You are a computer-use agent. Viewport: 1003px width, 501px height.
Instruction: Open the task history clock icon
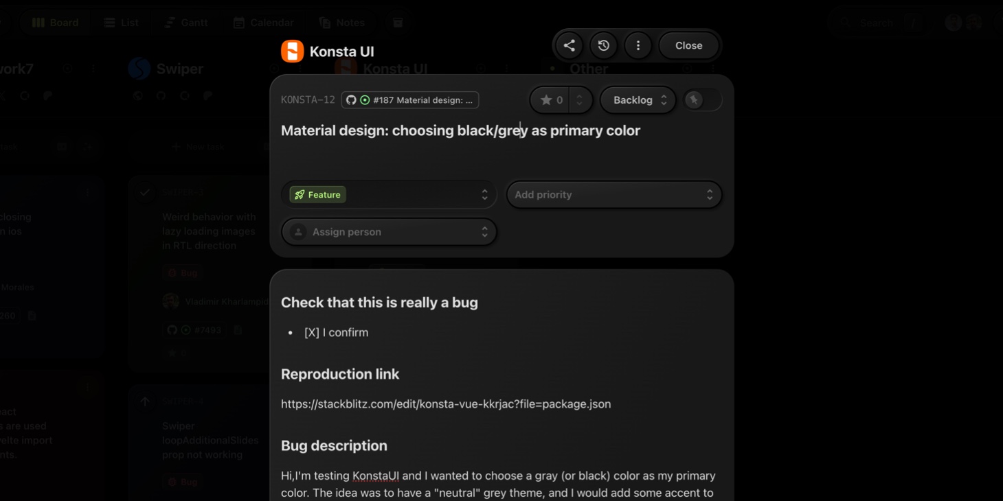point(604,45)
